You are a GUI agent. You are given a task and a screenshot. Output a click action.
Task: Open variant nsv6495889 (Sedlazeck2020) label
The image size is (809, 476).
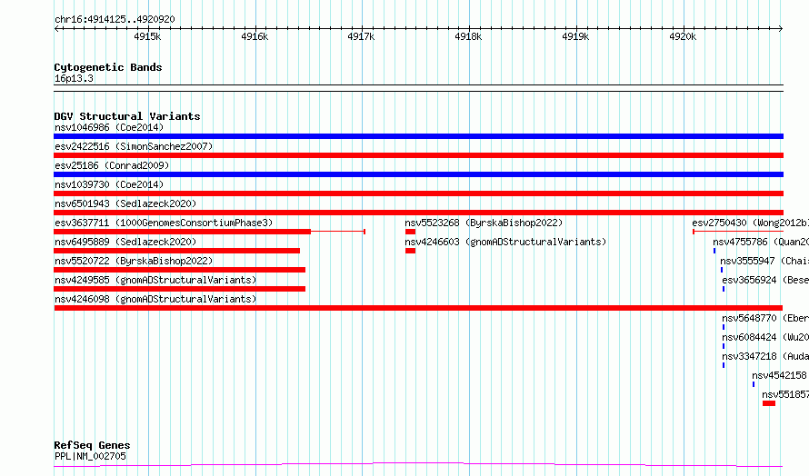point(125,242)
